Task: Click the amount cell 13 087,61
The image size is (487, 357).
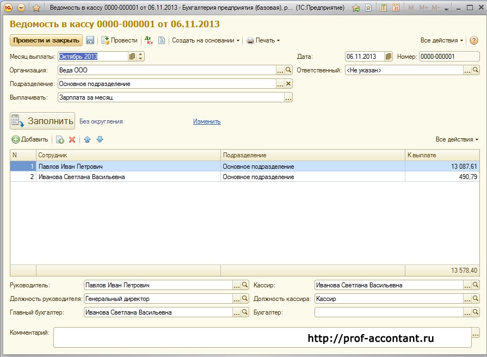Action: pos(442,166)
